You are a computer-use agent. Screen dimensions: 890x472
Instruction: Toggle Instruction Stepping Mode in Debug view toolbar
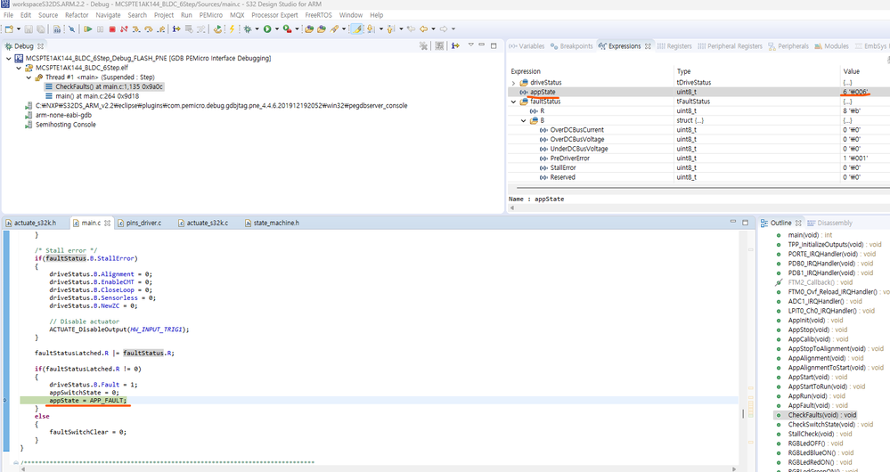pyautogui.click(x=456, y=46)
